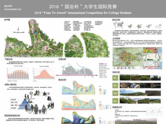The height and width of the screenshot is (124, 166).
Task: Click the hikers silhouette atop the pyramid
Action: pyautogui.click(x=27, y=97)
